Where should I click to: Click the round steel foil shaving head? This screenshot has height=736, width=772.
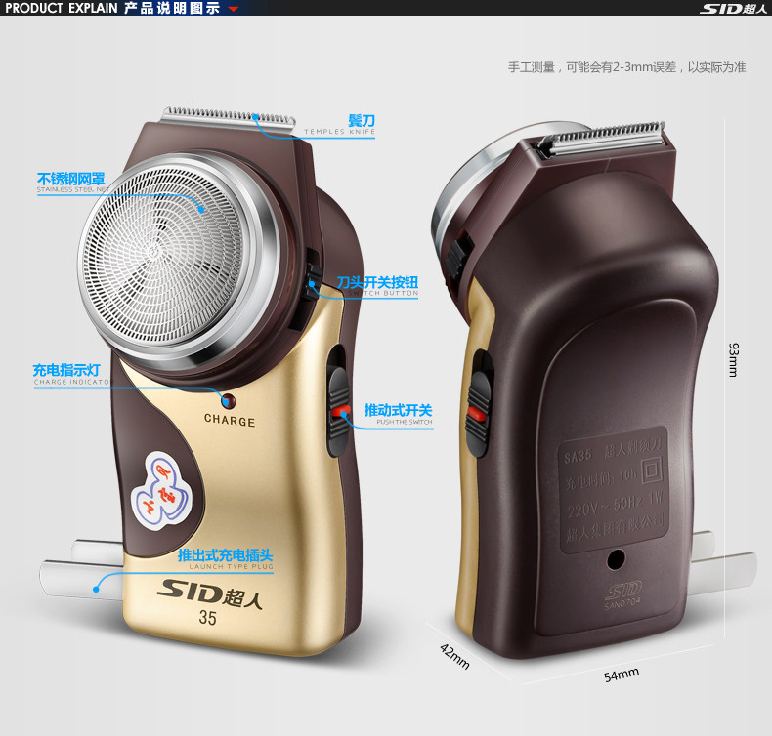click(179, 261)
